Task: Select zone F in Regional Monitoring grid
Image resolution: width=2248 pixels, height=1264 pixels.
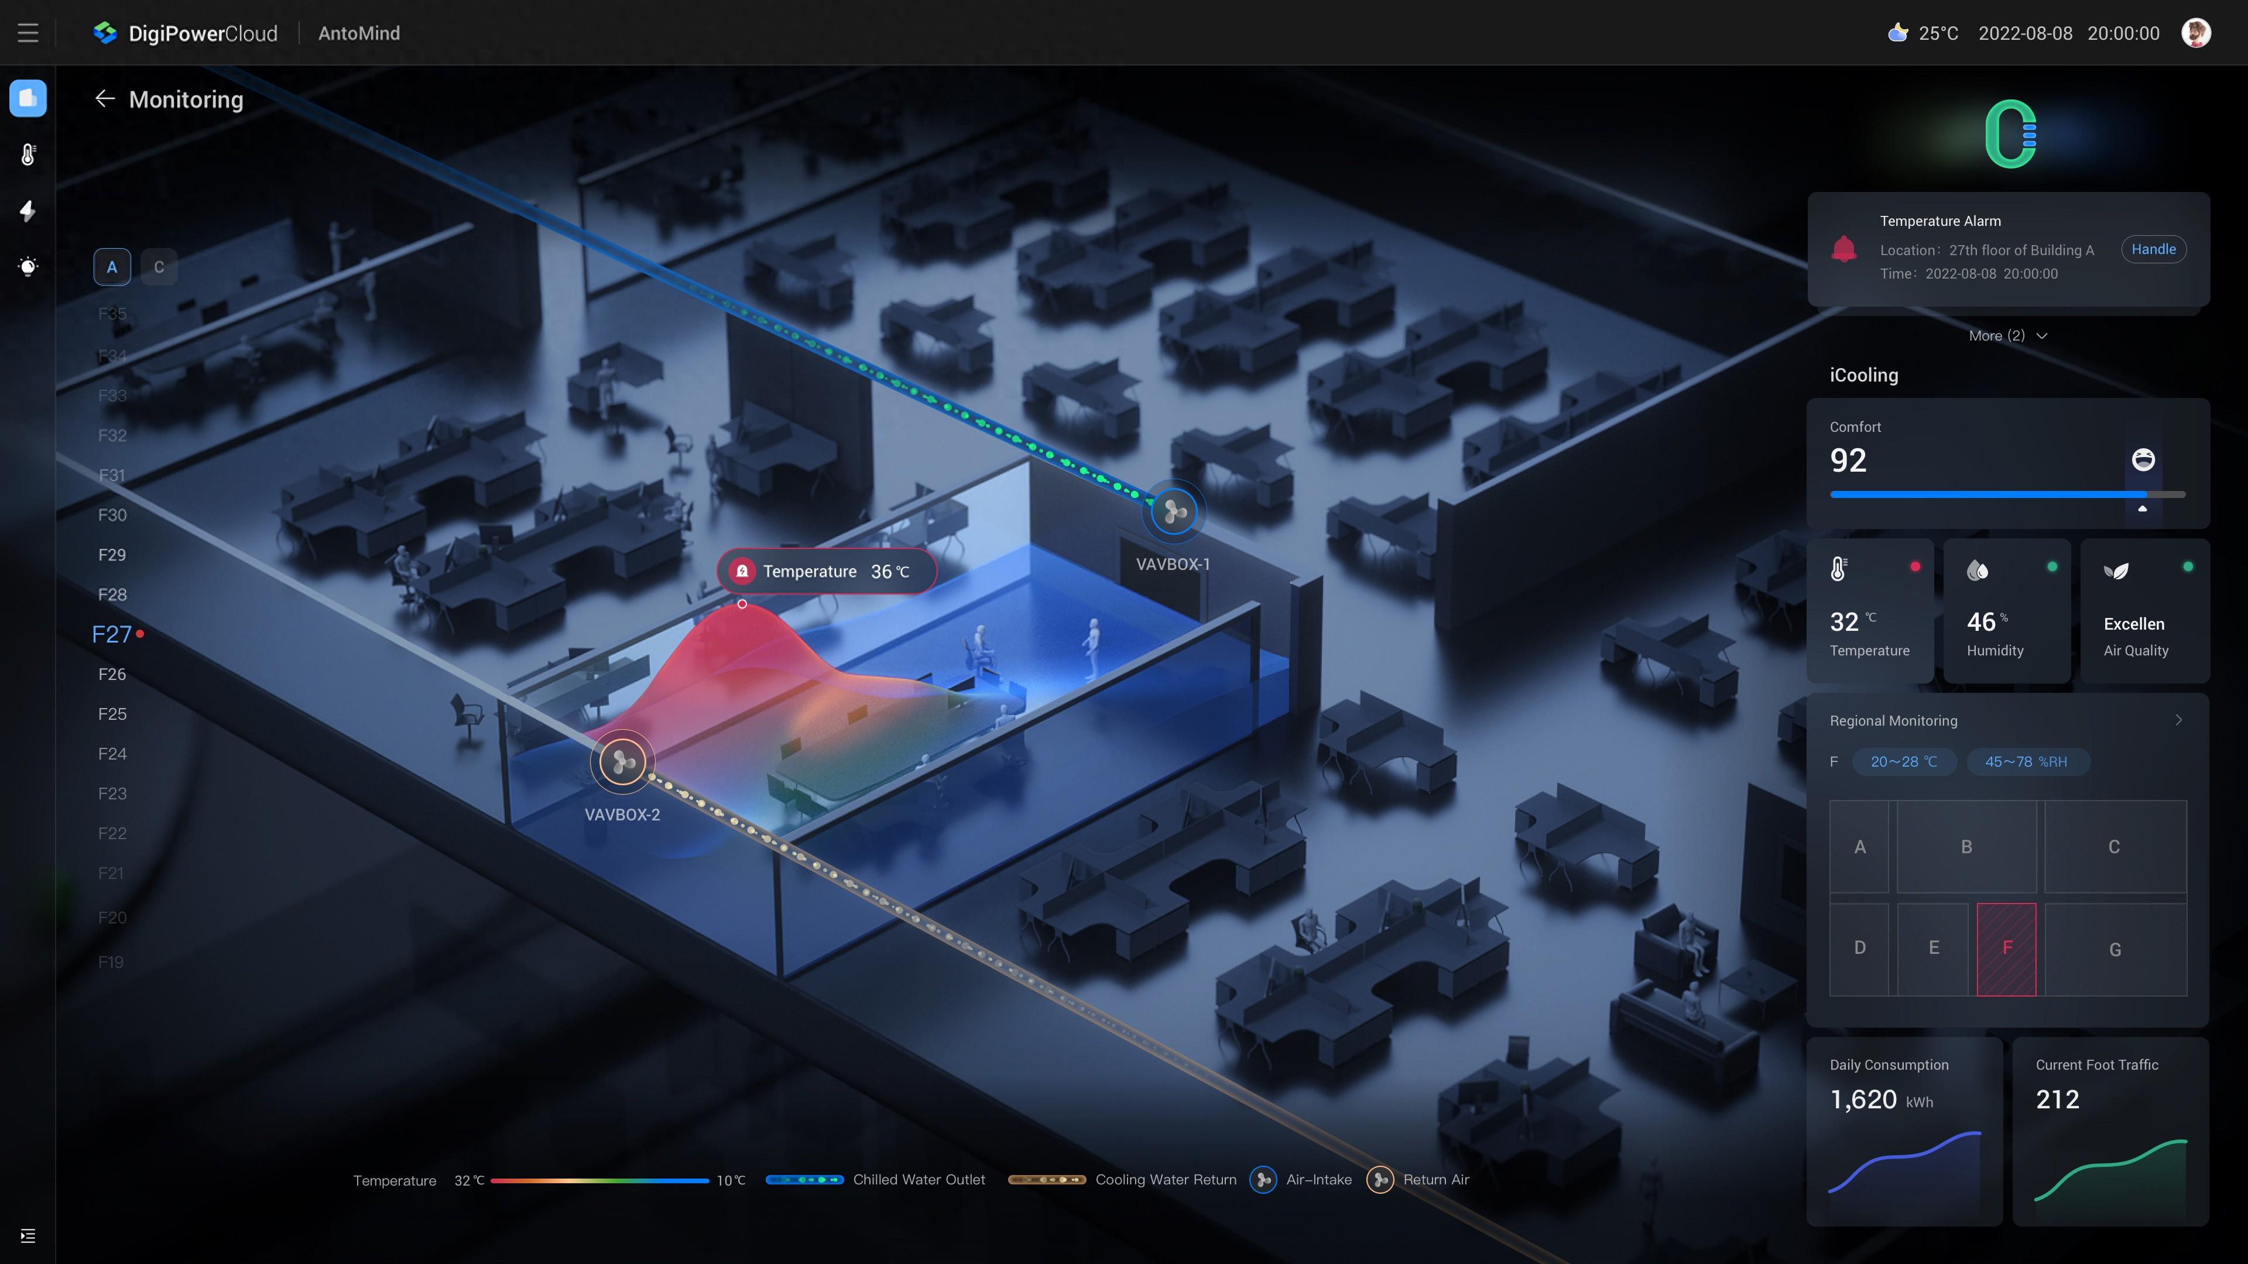Action: (x=2007, y=946)
